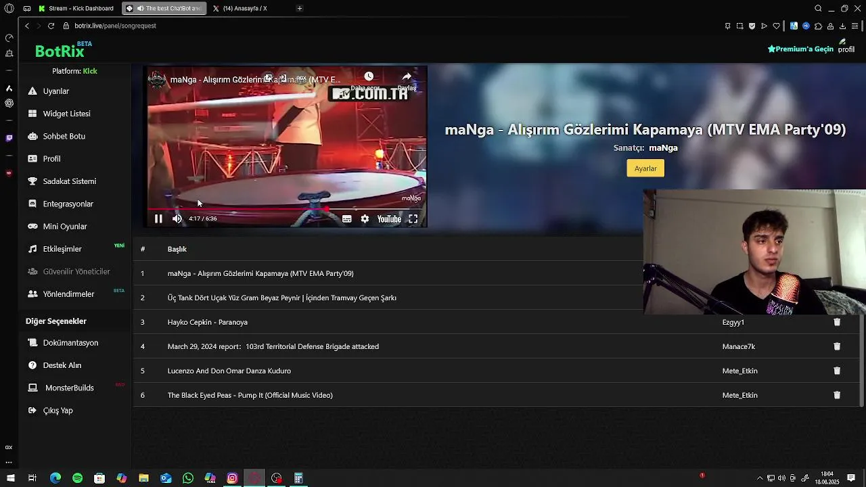
Task: Delete Hayko Cepkin - Paranoya from queue
Action: (x=837, y=322)
